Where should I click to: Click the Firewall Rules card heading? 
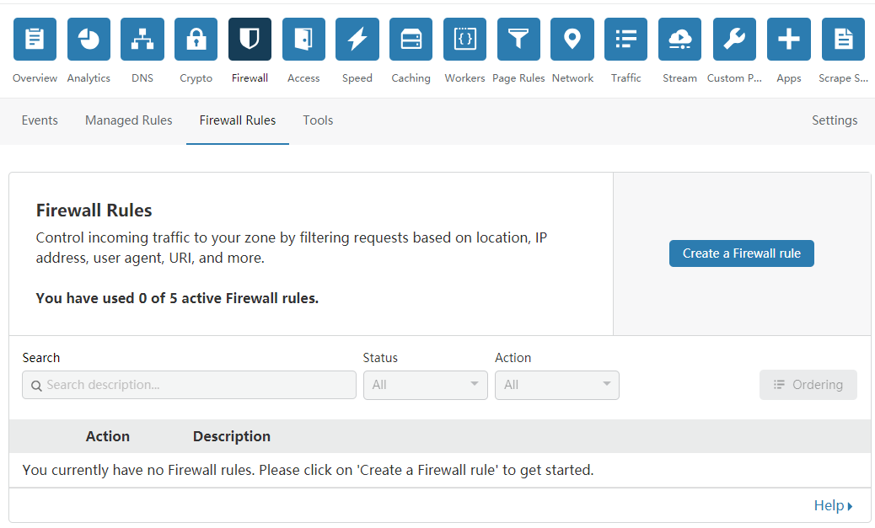click(x=94, y=211)
